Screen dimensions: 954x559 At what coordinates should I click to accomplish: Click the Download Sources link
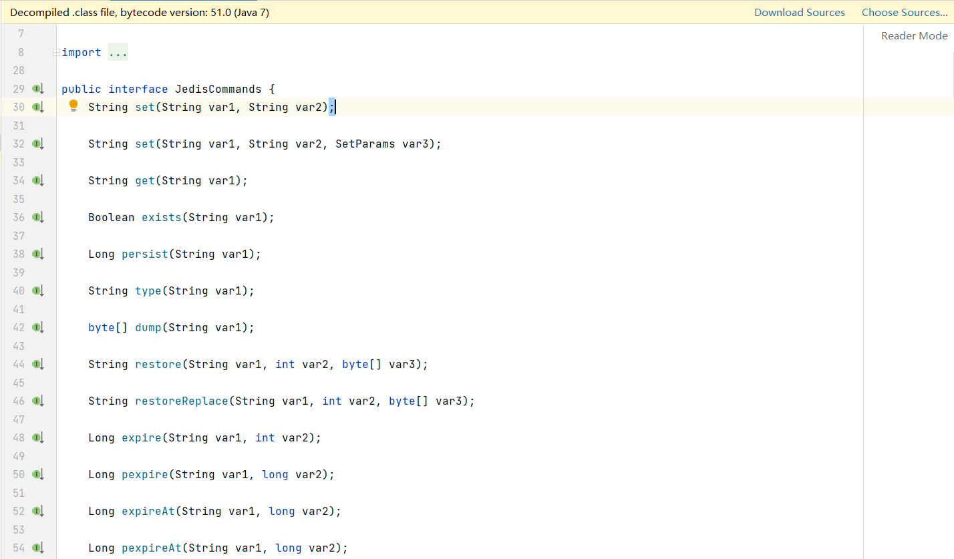799,13
